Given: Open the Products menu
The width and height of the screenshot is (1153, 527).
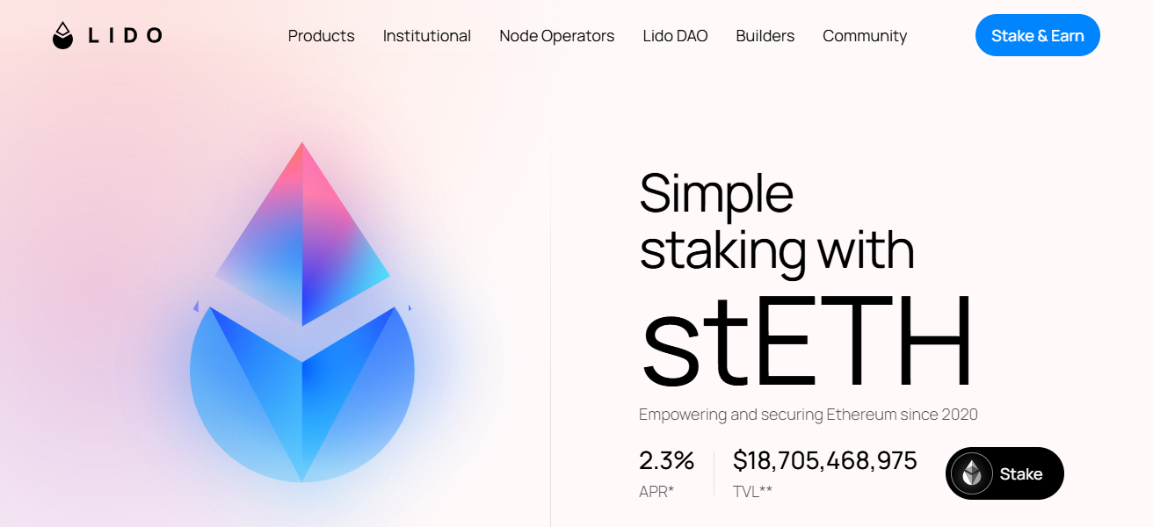Looking at the screenshot, I should coord(321,36).
